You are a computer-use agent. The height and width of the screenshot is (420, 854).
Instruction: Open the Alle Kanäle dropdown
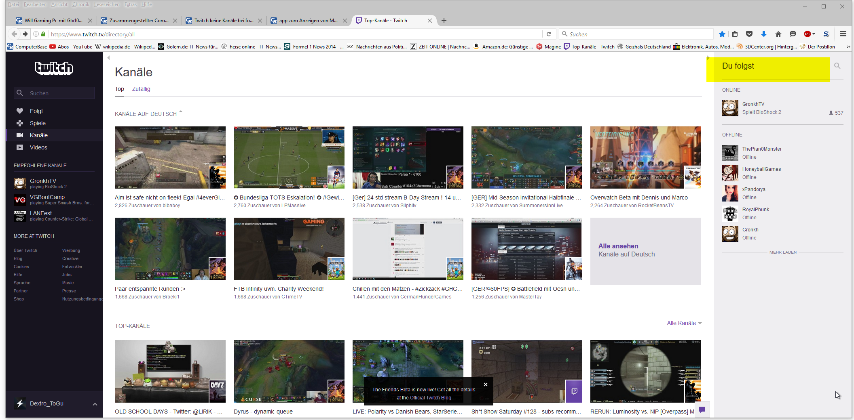684,323
